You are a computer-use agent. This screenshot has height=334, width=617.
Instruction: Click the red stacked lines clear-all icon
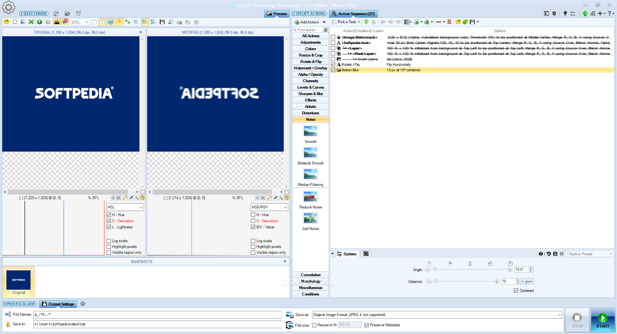click(449, 22)
